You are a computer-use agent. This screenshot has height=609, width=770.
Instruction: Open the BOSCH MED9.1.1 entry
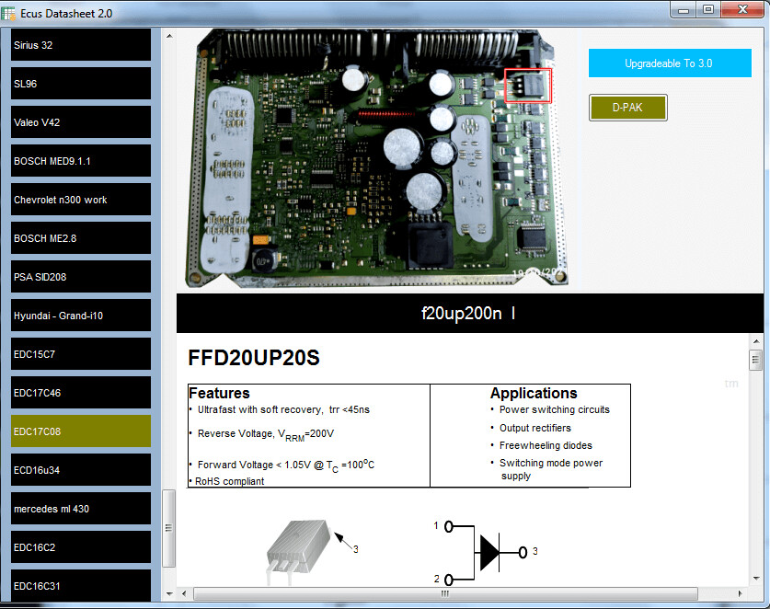pos(80,161)
